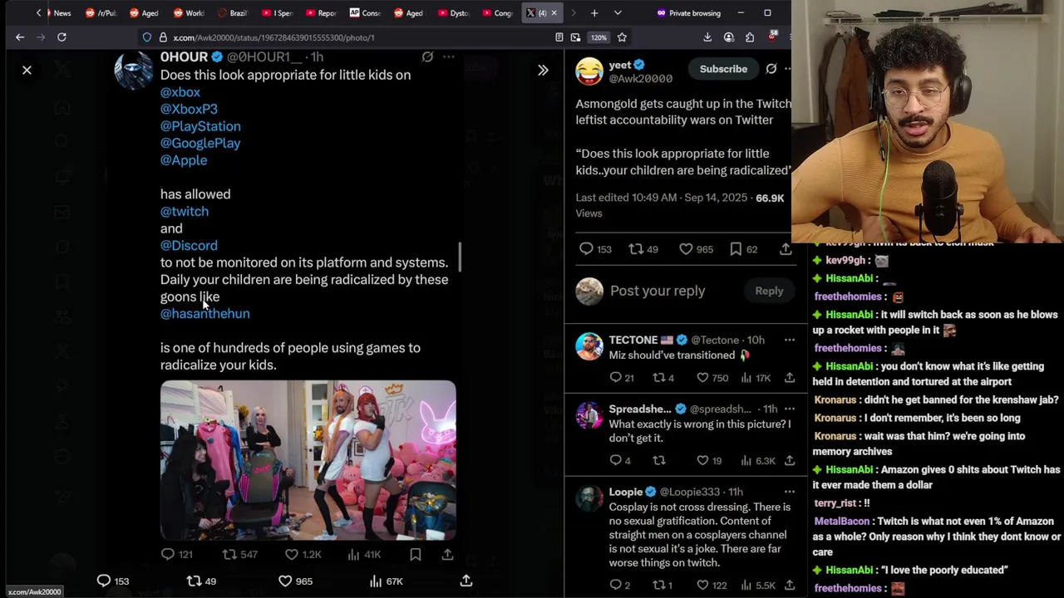This screenshot has height=598, width=1064.
Task: Open more options on Spreadshe reply
Action: 790,409
